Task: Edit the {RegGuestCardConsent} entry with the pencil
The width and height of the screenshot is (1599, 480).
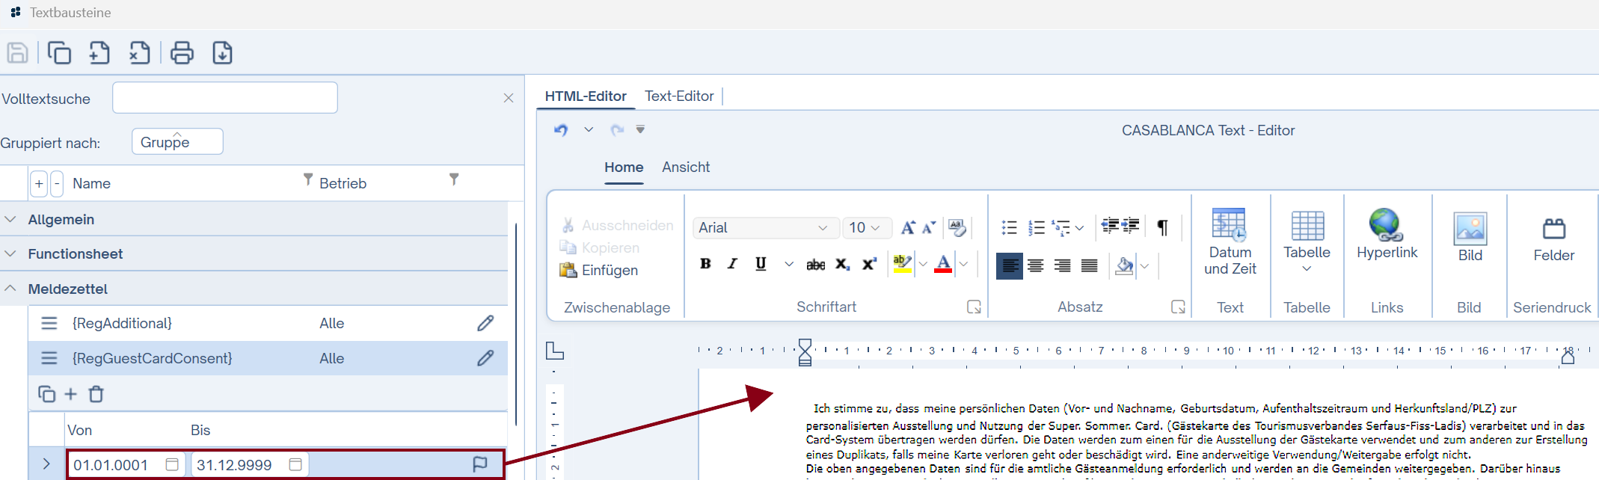Action: coord(485,358)
